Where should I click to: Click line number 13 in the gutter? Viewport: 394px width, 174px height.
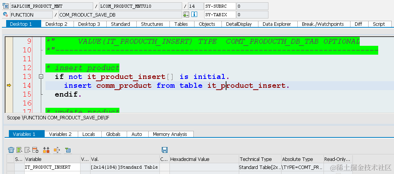[27, 77]
